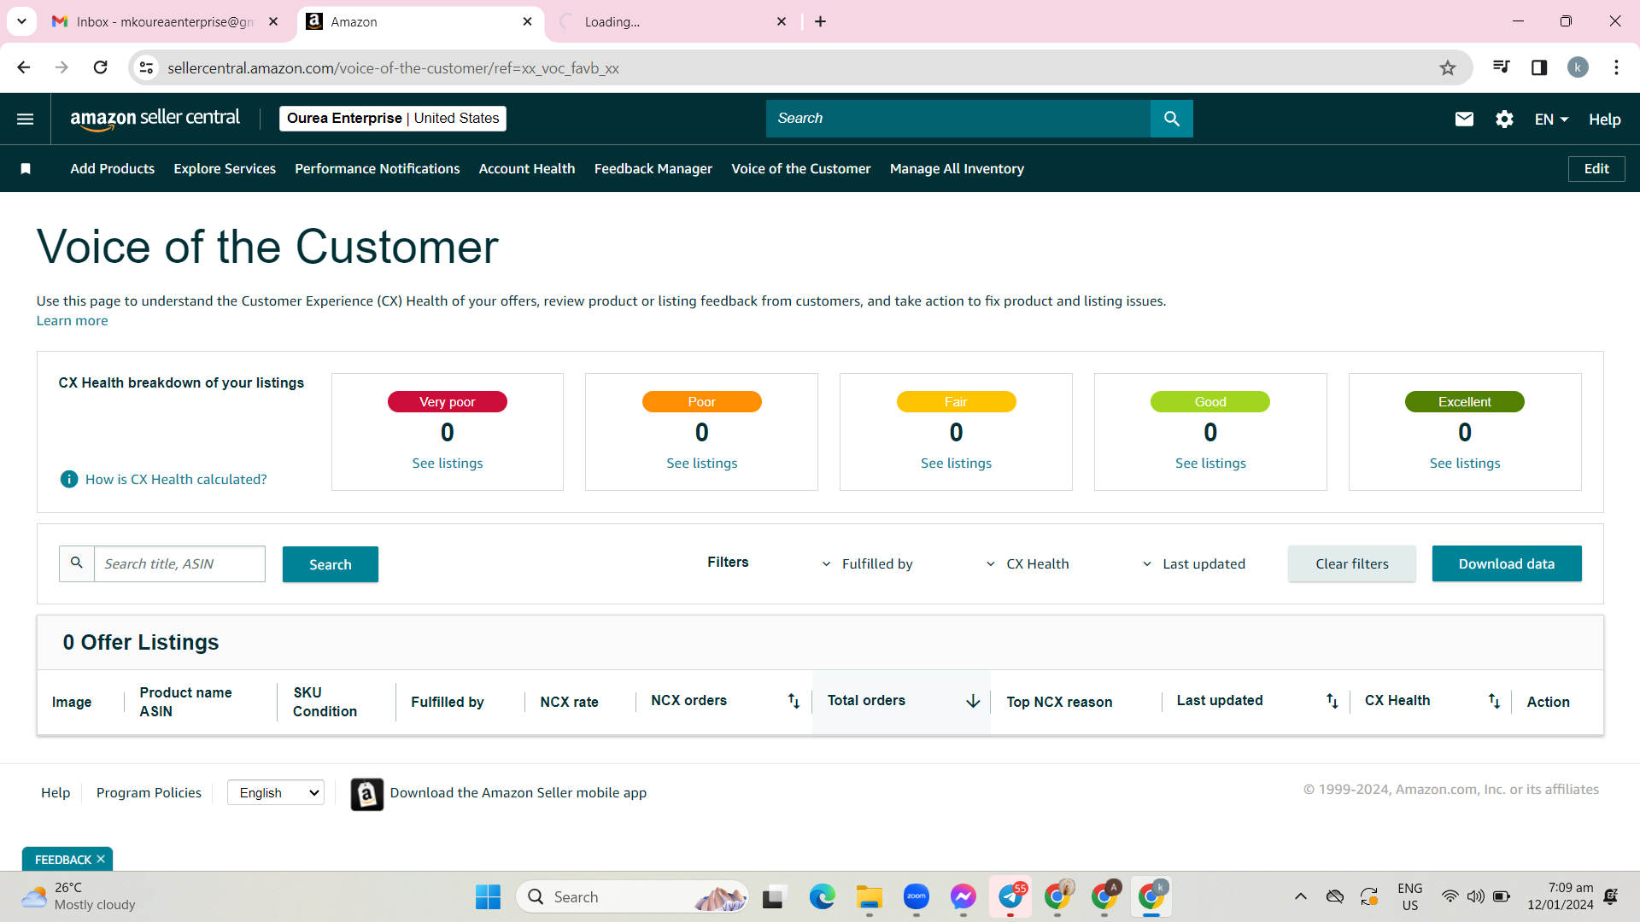Open File Explorer from taskbar

869,897
